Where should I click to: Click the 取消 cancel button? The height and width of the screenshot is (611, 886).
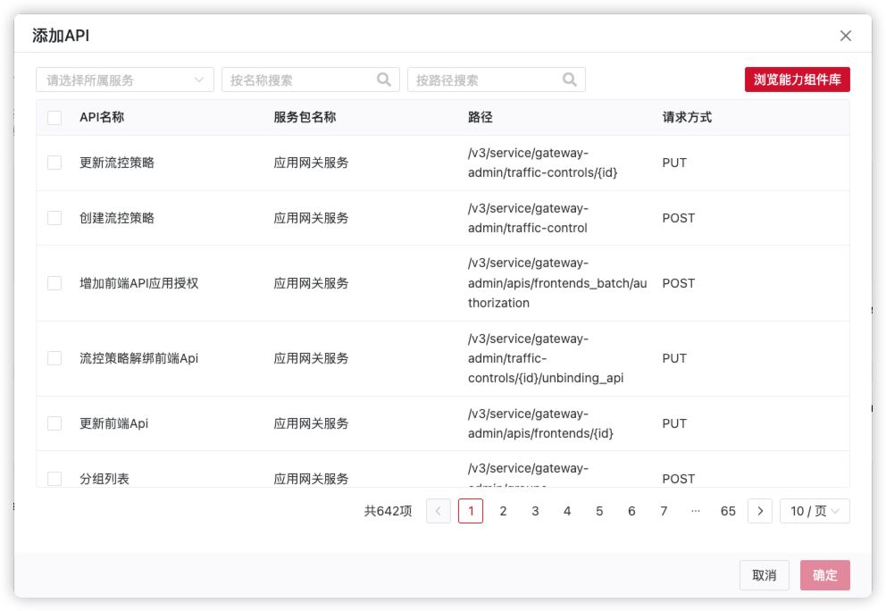[x=765, y=575]
